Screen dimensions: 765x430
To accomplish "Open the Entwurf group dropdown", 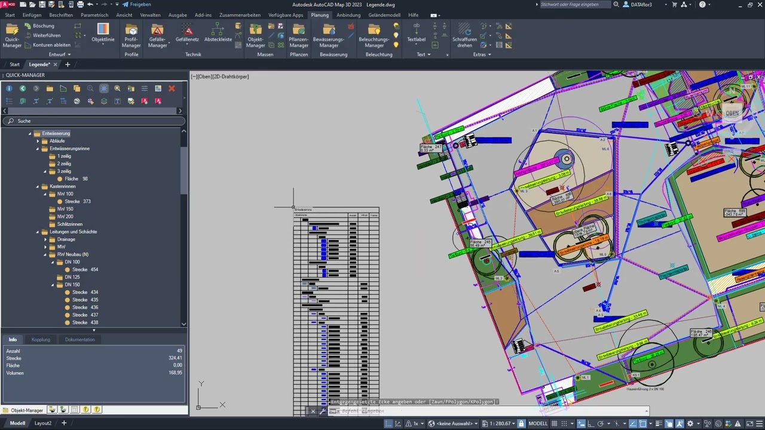I will click(x=60, y=54).
